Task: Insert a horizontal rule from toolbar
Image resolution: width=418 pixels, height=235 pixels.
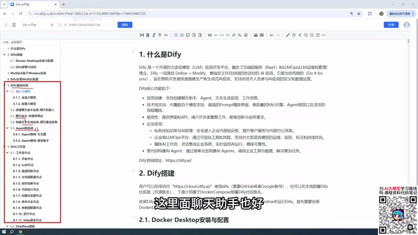Action: tap(216, 35)
